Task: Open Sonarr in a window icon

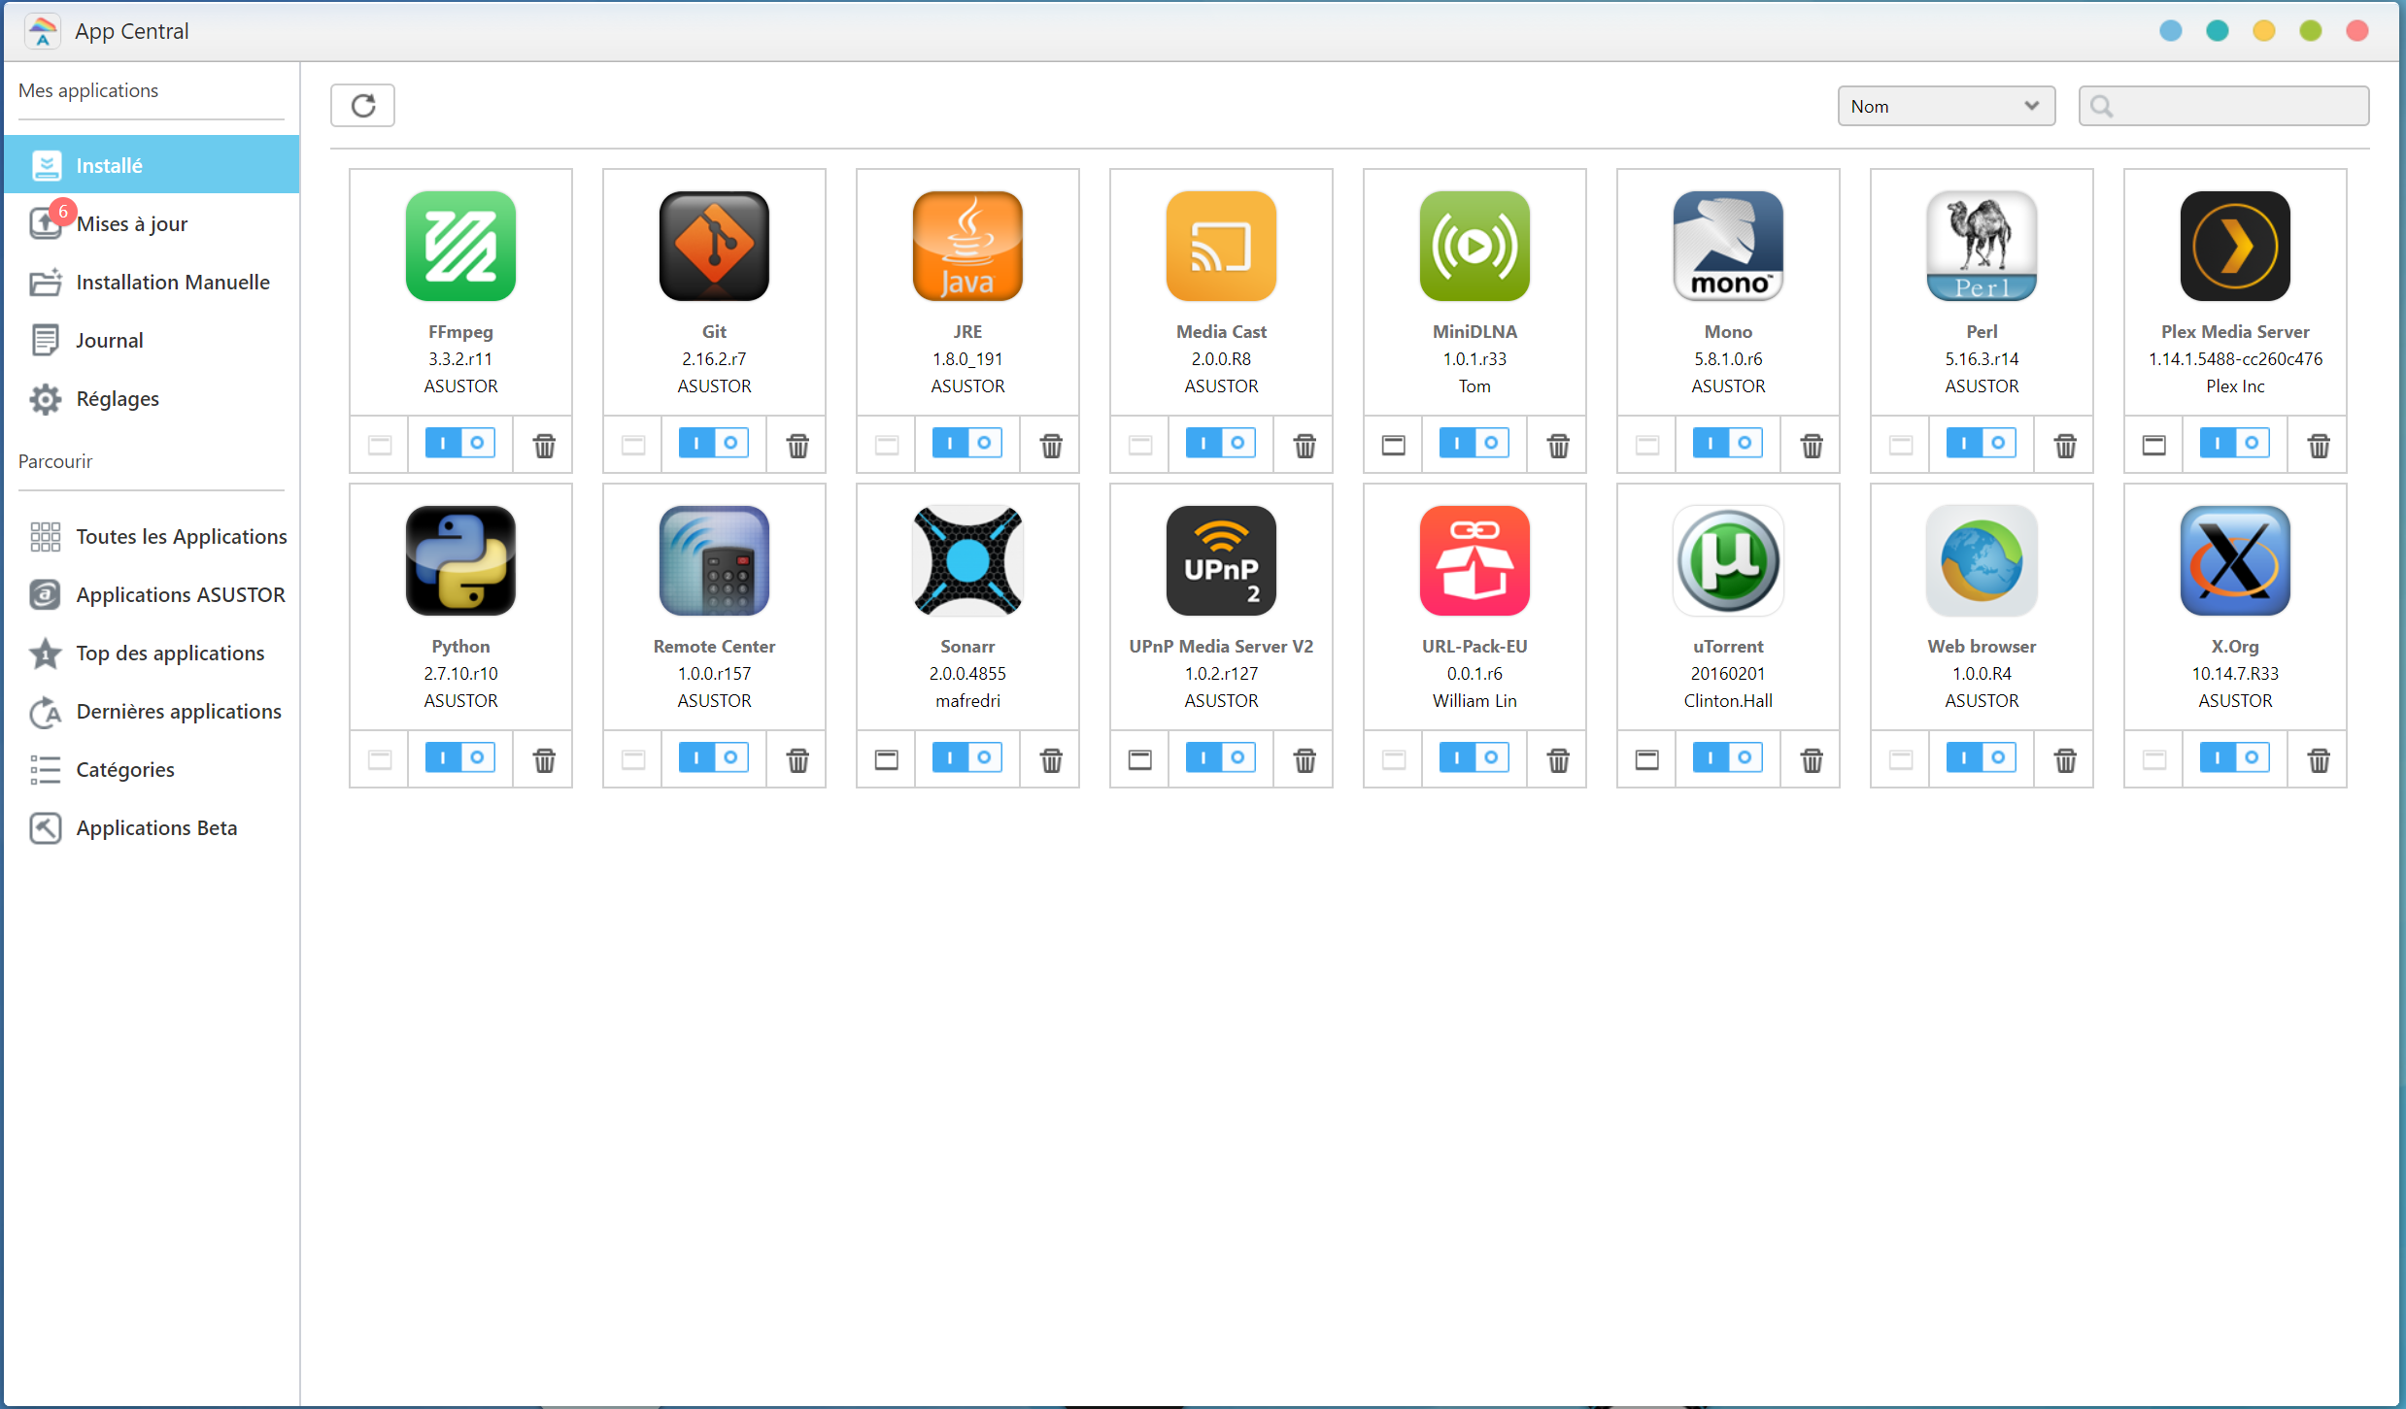Action: click(x=886, y=759)
